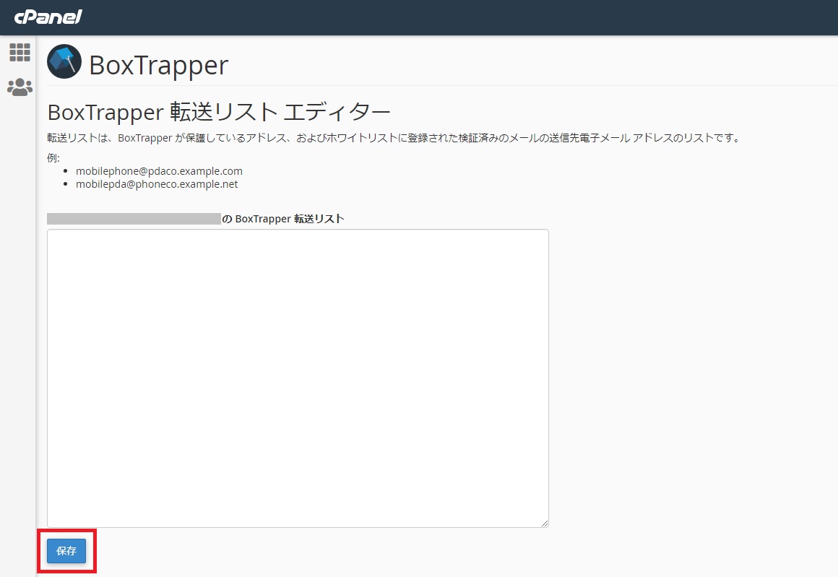Click the description sentence starting with 転送リストは
The image size is (838, 577).
[x=394, y=138]
